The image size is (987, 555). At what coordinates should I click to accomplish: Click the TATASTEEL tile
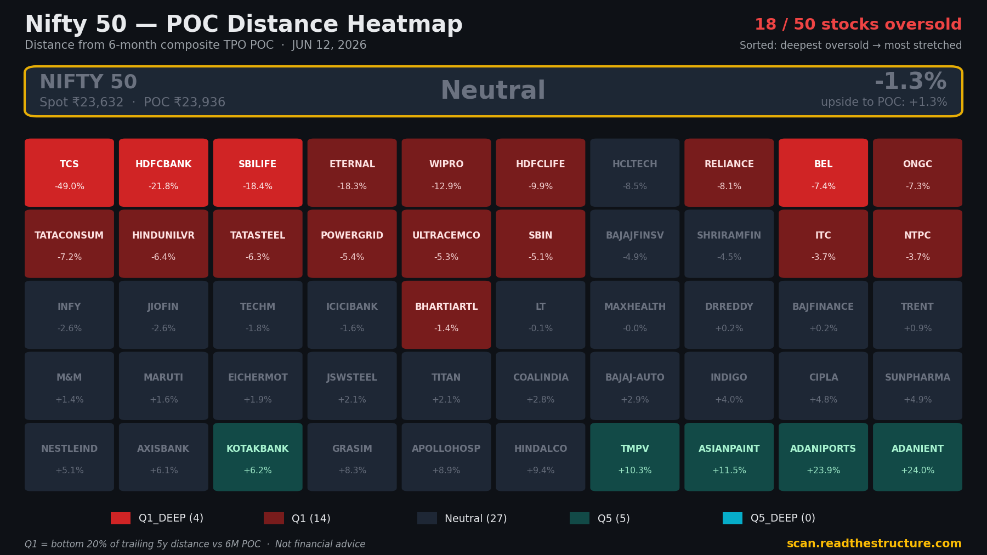coord(258,244)
